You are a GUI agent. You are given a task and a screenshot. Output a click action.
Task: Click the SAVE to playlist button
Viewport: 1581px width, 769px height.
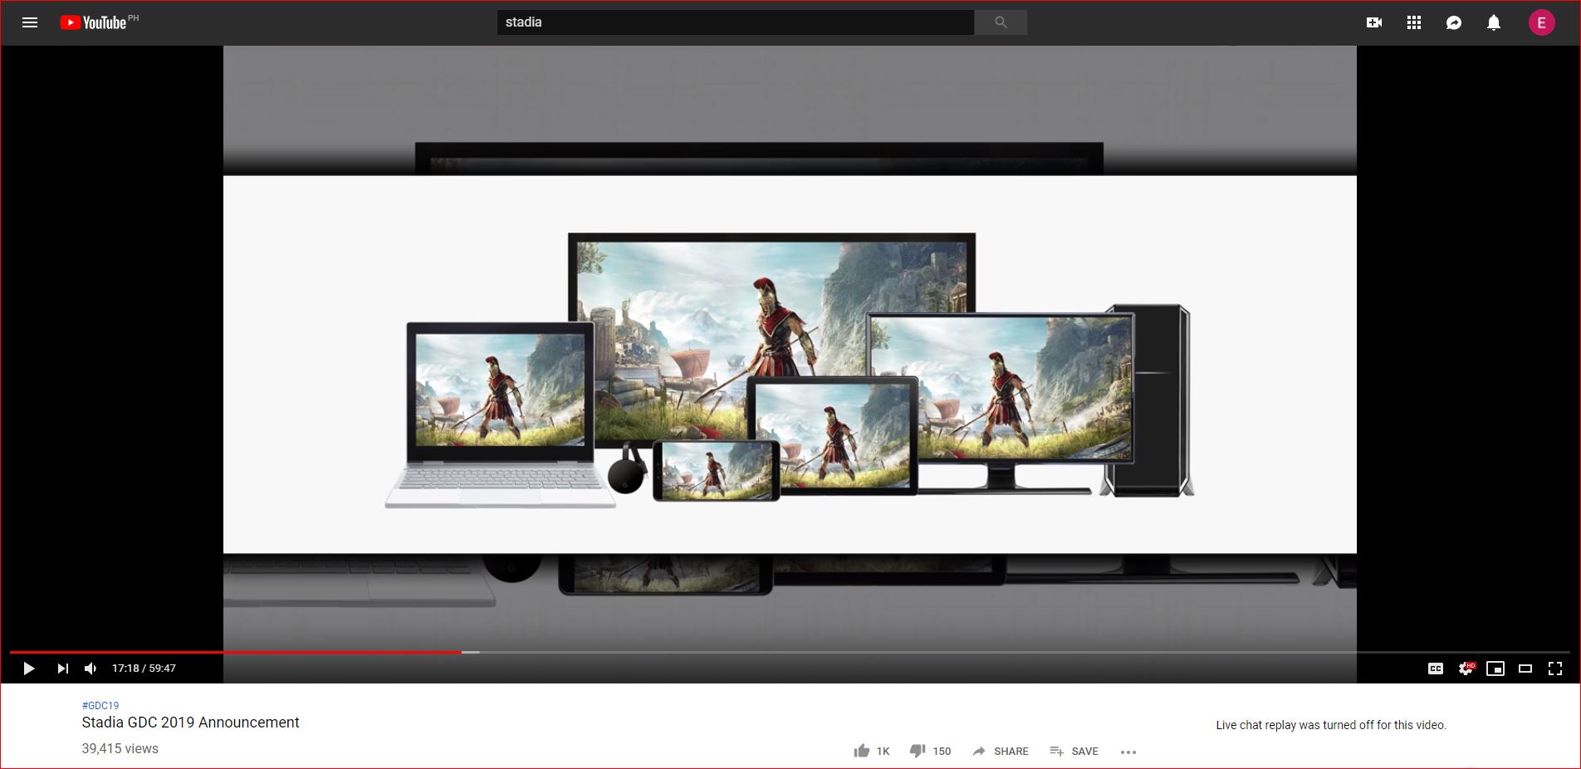coord(1074,751)
